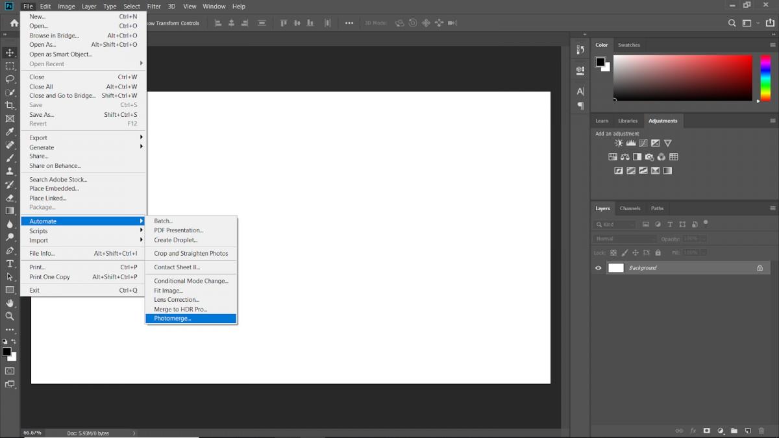This screenshot has height=438, width=779.
Task: Choose the Horizontal Type tool
Action: 10,263
